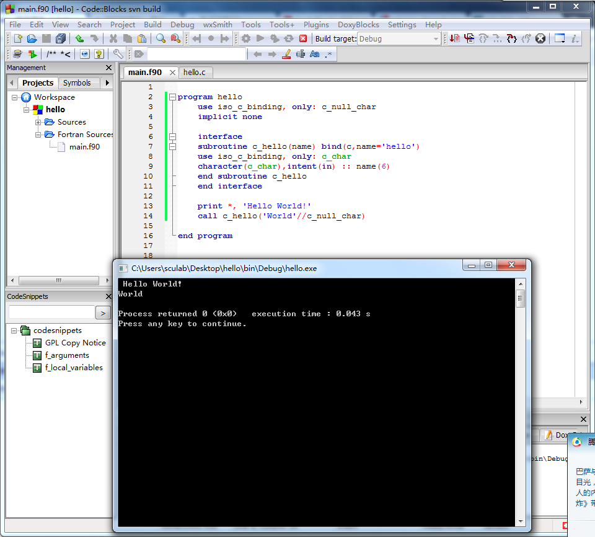The width and height of the screenshot is (595, 537).
Task: Toggle match case 'Aa' search option
Action: 314,55
